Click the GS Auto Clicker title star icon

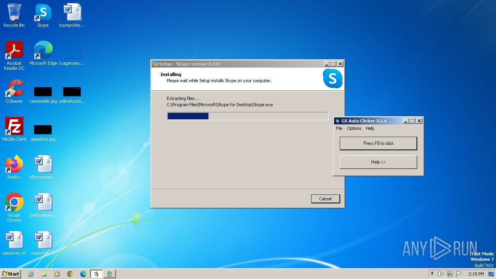click(338, 121)
